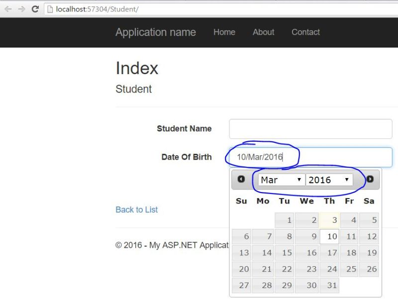
Task: Select Home in the navigation bar
Action: (x=224, y=32)
